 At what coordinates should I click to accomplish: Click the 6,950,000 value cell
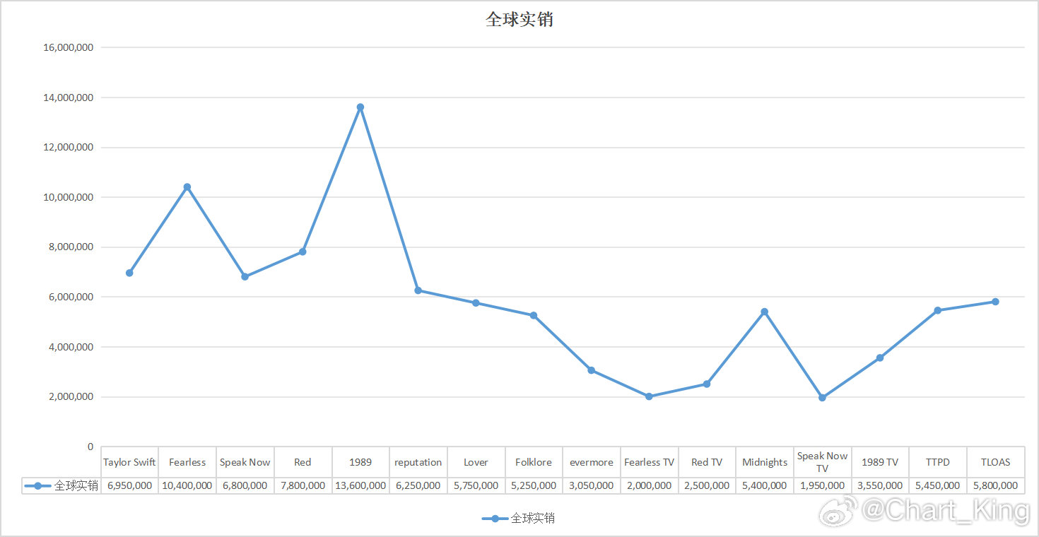129,485
